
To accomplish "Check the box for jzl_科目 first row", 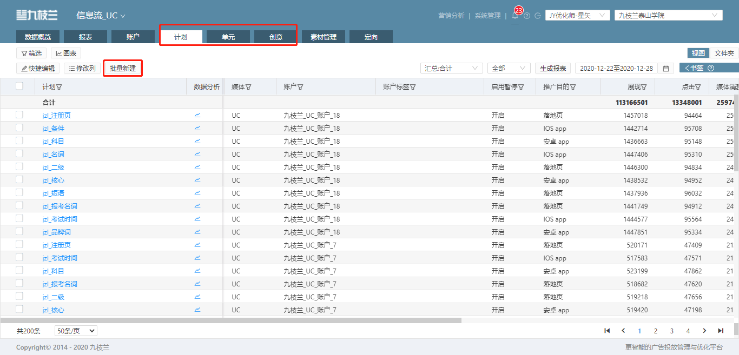I will click(x=19, y=140).
